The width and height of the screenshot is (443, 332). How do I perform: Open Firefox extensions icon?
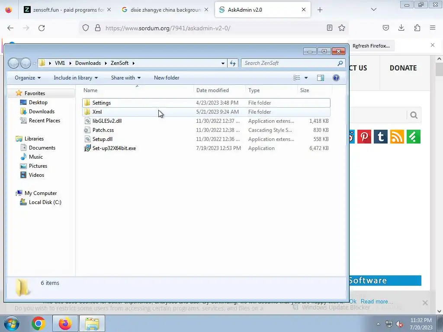pyautogui.click(x=417, y=28)
